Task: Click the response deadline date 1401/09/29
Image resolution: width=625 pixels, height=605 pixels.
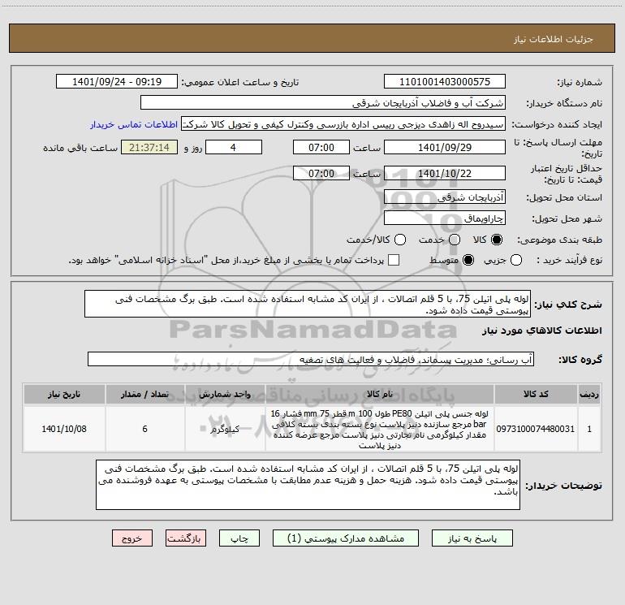Action: (x=445, y=147)
